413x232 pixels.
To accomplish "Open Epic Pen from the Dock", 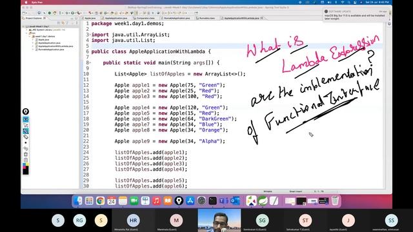I will click(179, 201).
